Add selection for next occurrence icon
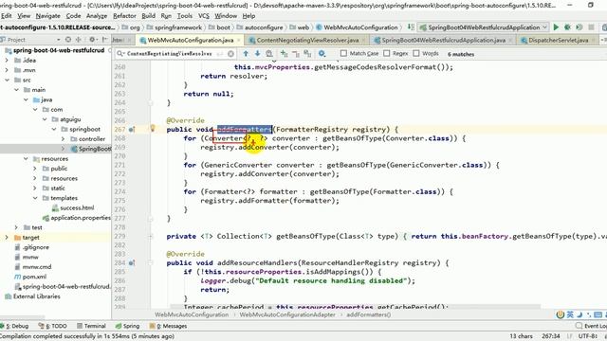The height and width of the screenshot is (341, 607). point(285,54)
